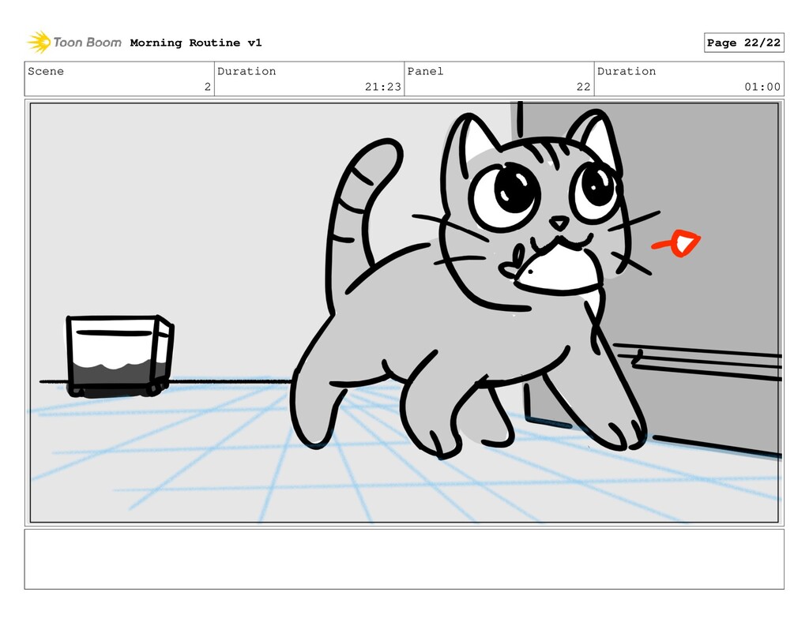Select the panel number value '22'
The height and width of the screenshot is (626, 809).
point(584,87)
